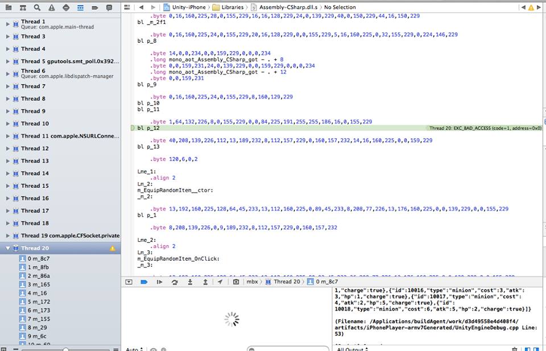
Task: Step over the current instruction
Action: (175, 282)
